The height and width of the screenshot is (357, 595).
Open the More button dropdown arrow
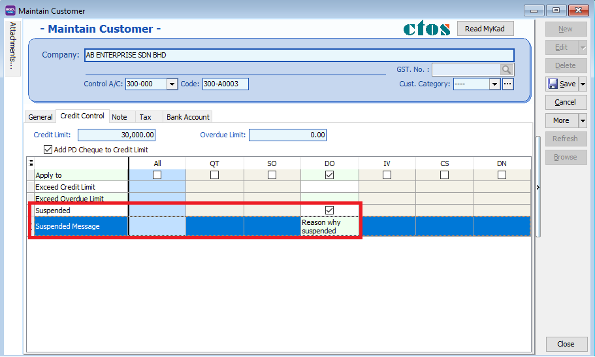583,120
